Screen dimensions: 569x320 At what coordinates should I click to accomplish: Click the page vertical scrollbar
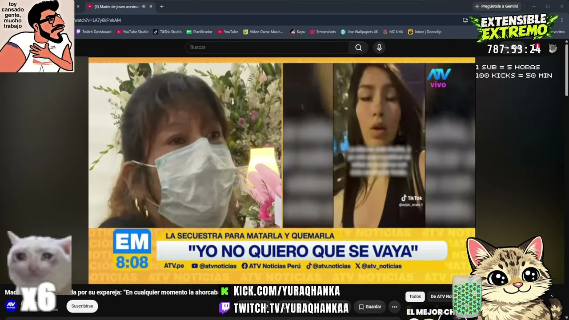(567, 69)
